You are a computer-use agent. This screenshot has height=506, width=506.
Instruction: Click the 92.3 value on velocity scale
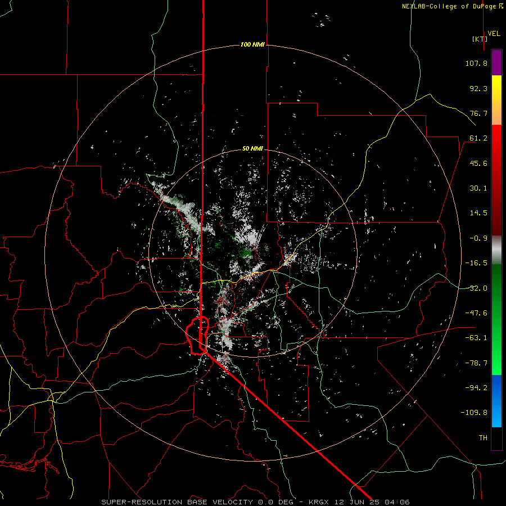[x=478, y=88]
